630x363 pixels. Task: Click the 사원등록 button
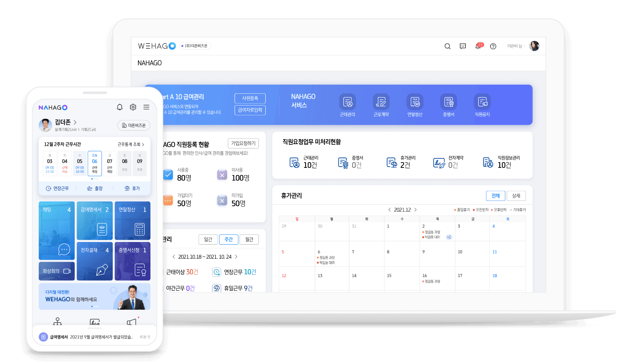[250, 98]
